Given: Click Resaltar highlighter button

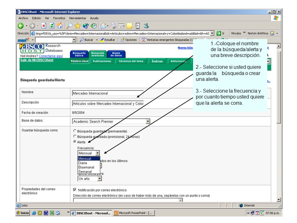Looking at the screenshot, I should coord(107,40).
